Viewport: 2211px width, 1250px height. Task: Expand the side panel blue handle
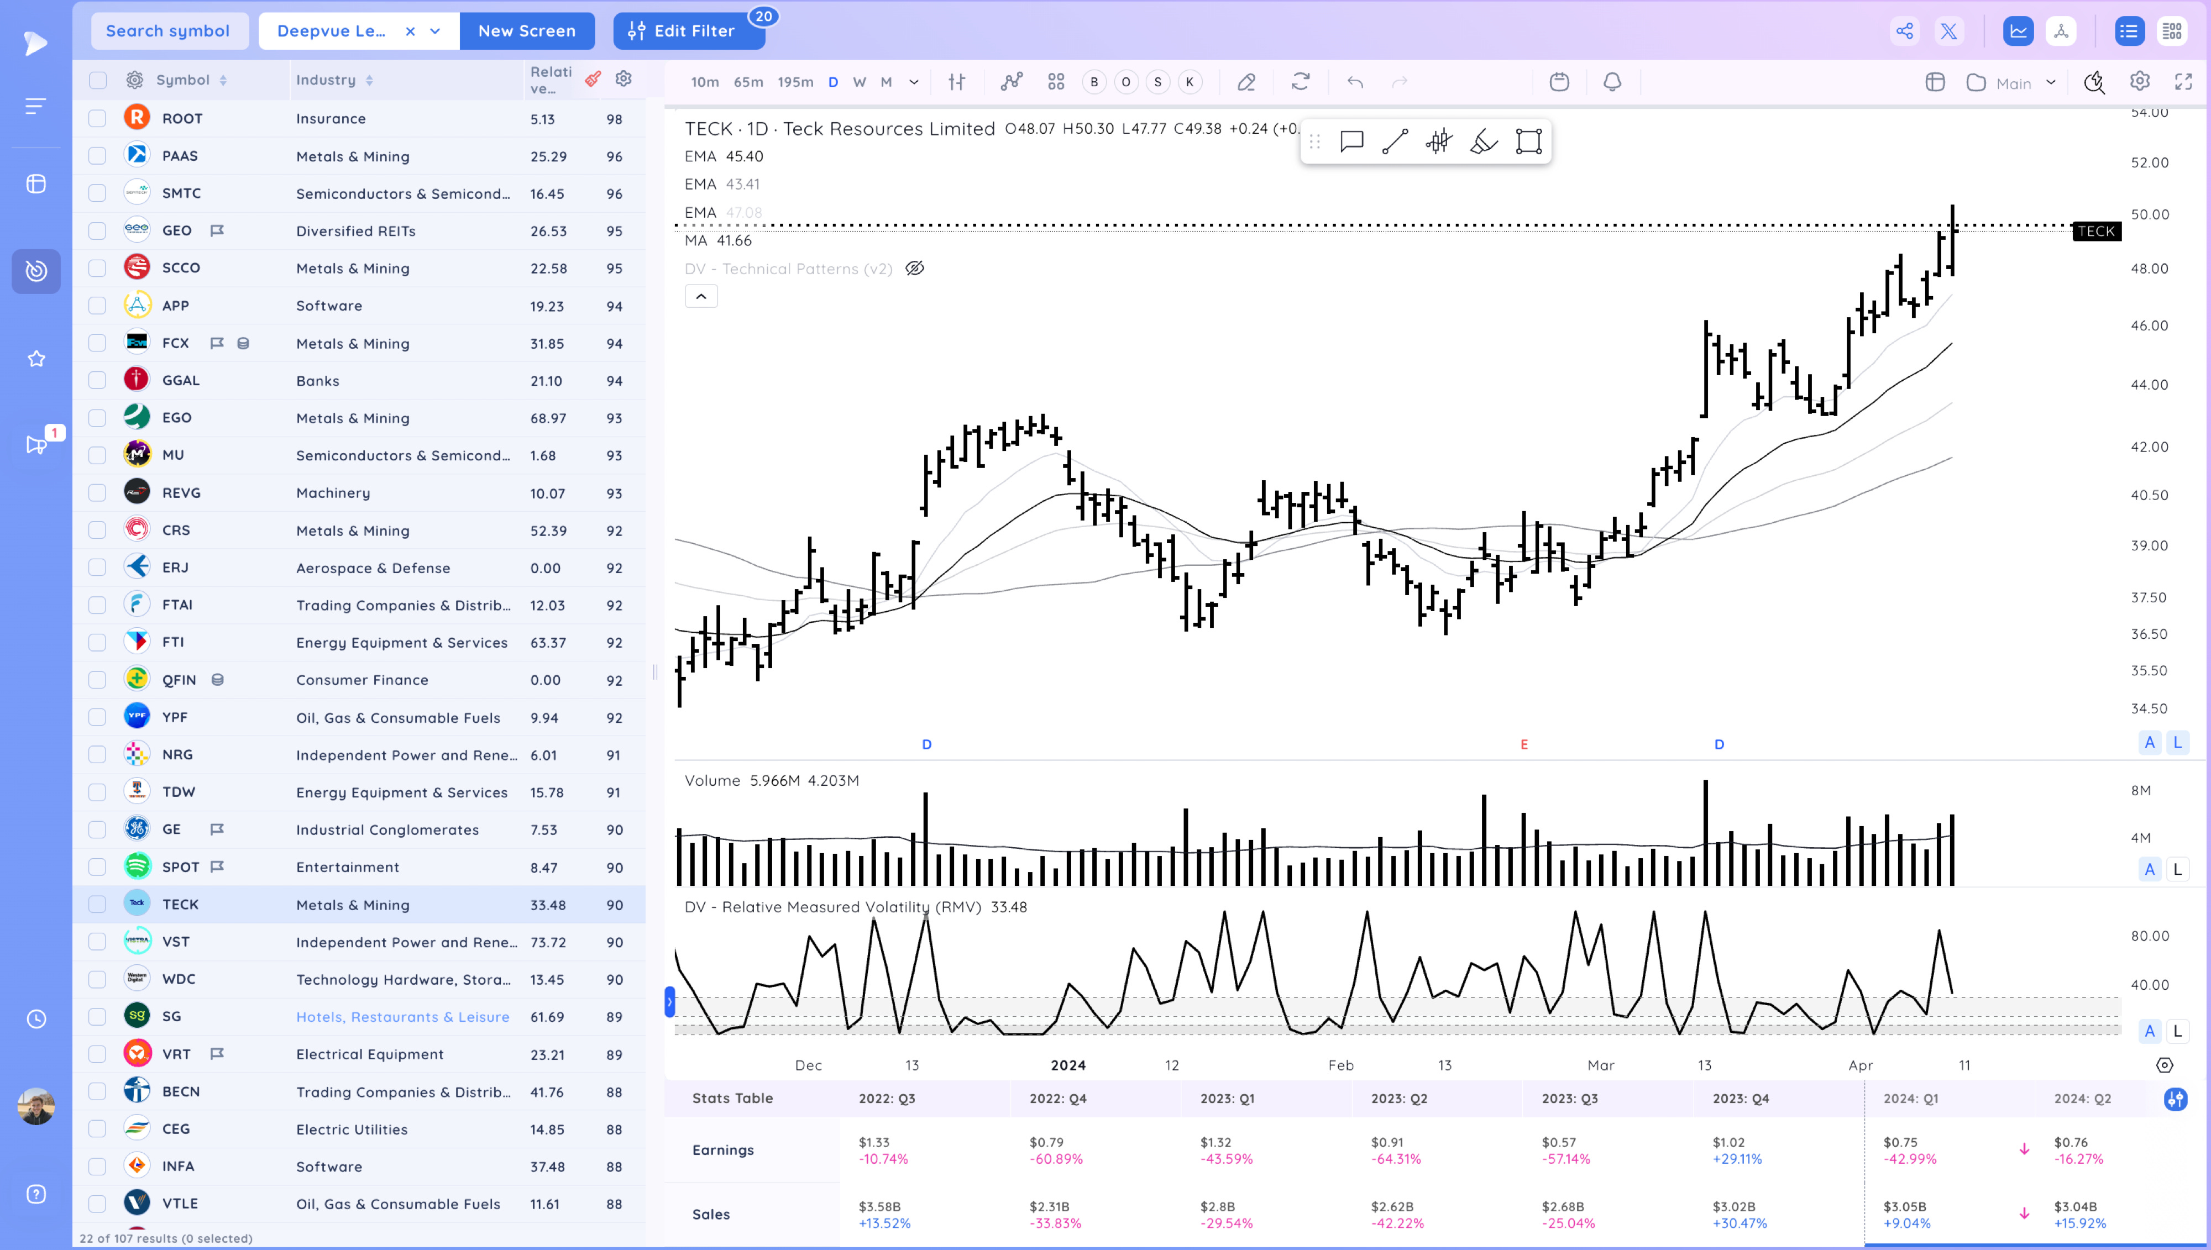coord(670,1002)
